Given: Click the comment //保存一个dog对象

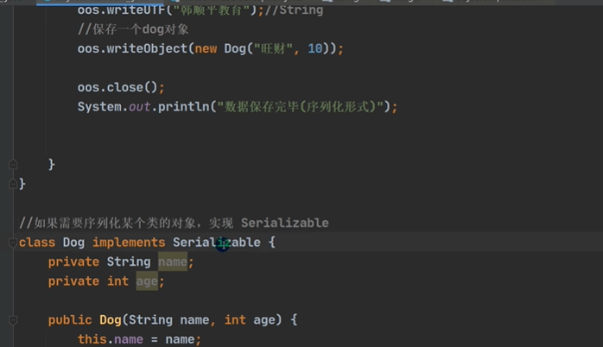Looking at the screenshot, I should click(133, 29).
